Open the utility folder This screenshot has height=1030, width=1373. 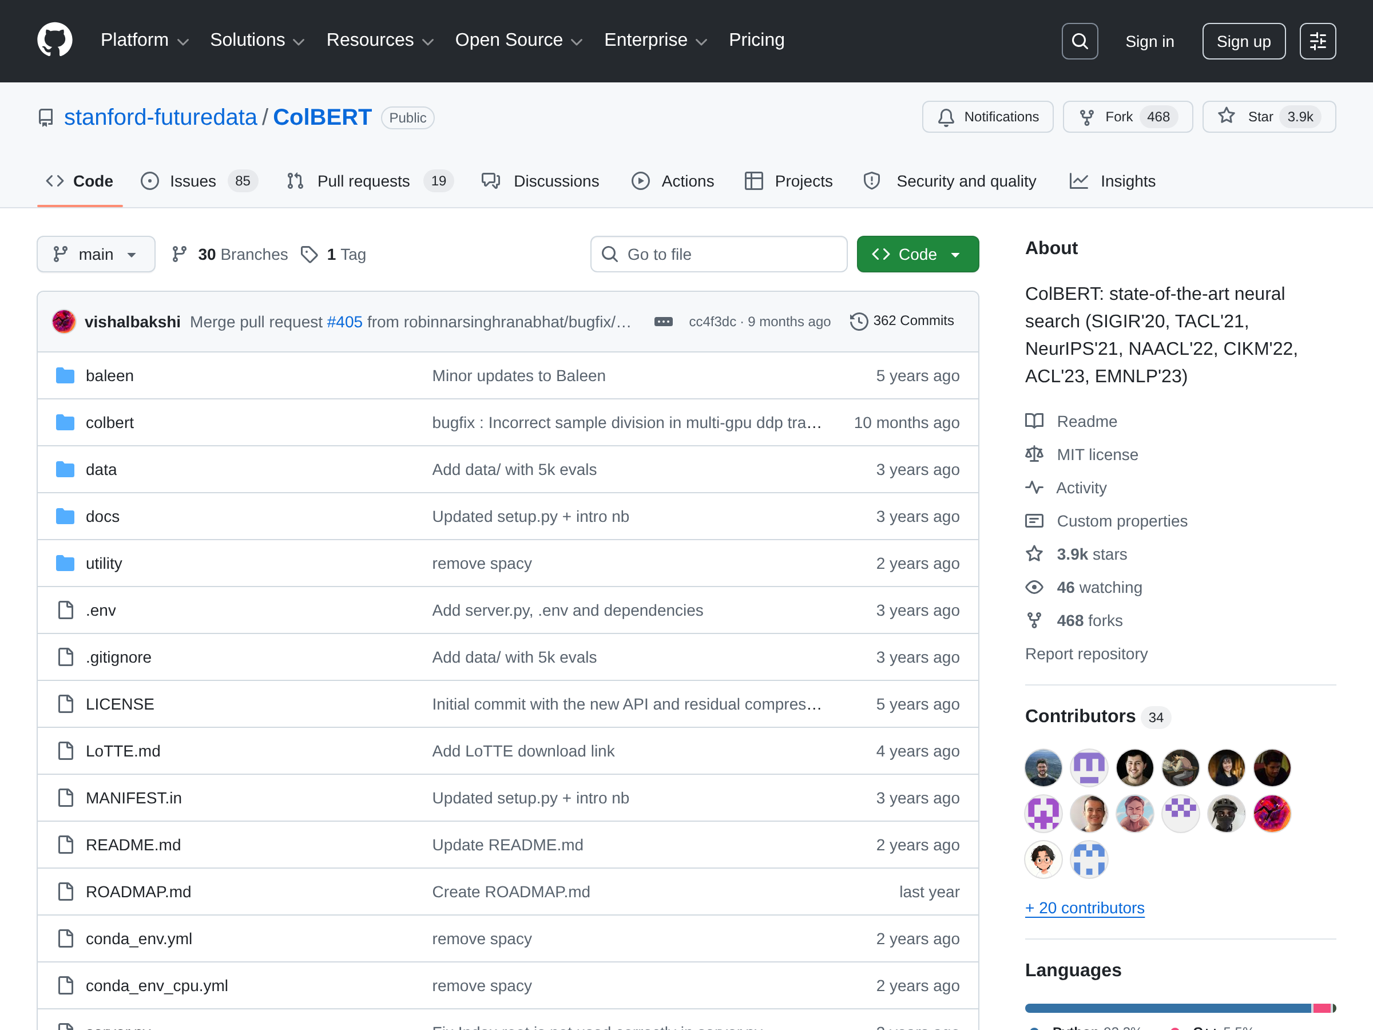click(104, 563)
